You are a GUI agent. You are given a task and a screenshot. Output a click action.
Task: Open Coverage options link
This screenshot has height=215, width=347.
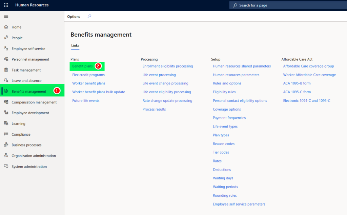coord(227,109)
